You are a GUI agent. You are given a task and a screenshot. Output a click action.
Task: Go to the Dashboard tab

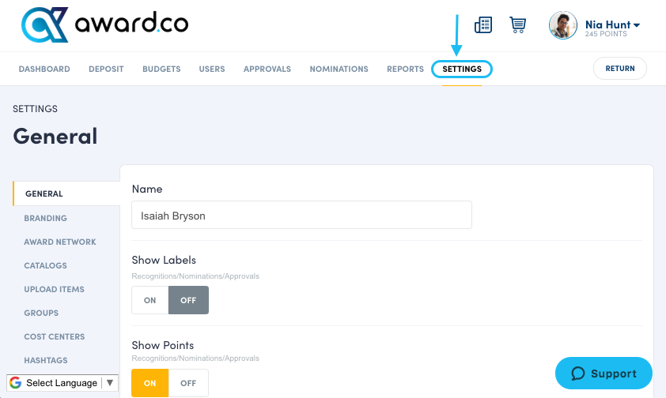point(44,69)
